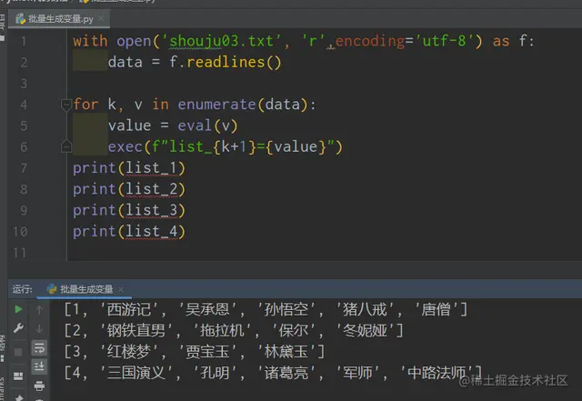Click the stop process square icon
Viewport: 582px width, 401px height.
(18, 352)
